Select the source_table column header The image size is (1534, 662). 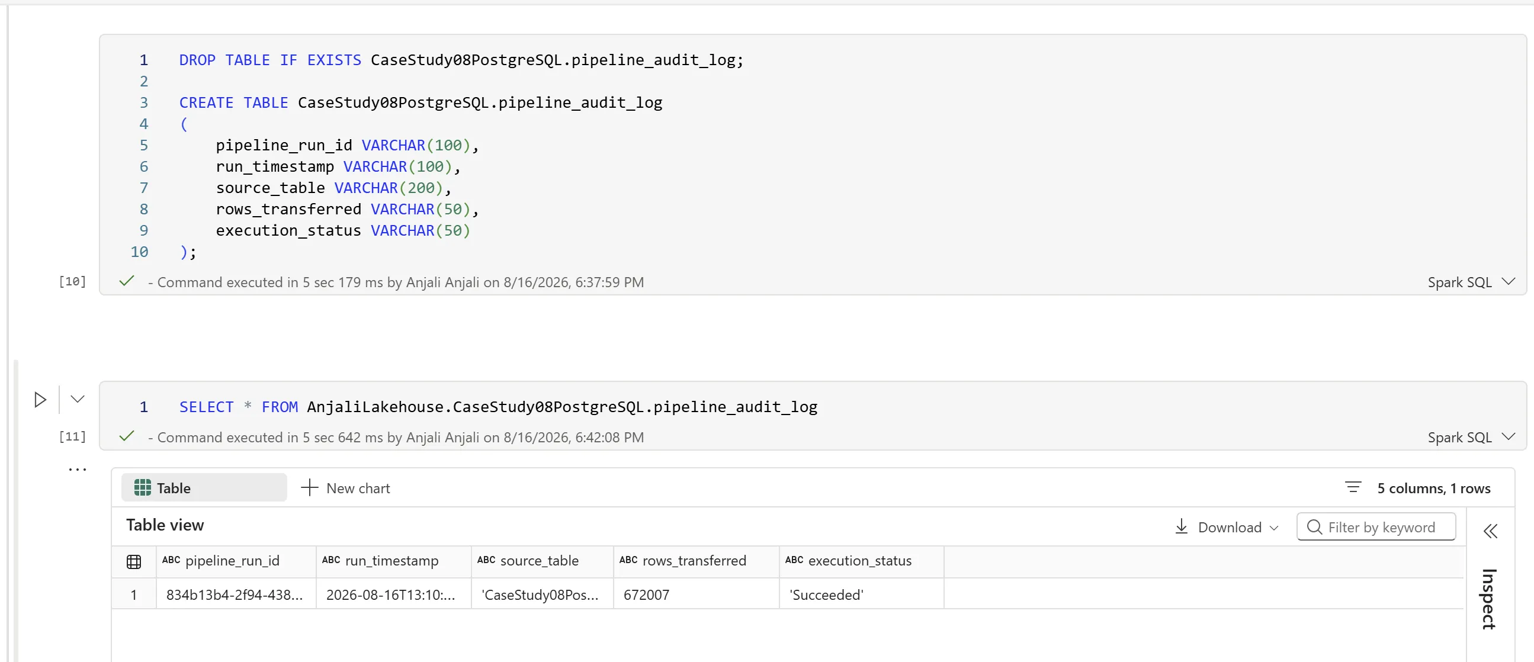click(x=543, y=561)
